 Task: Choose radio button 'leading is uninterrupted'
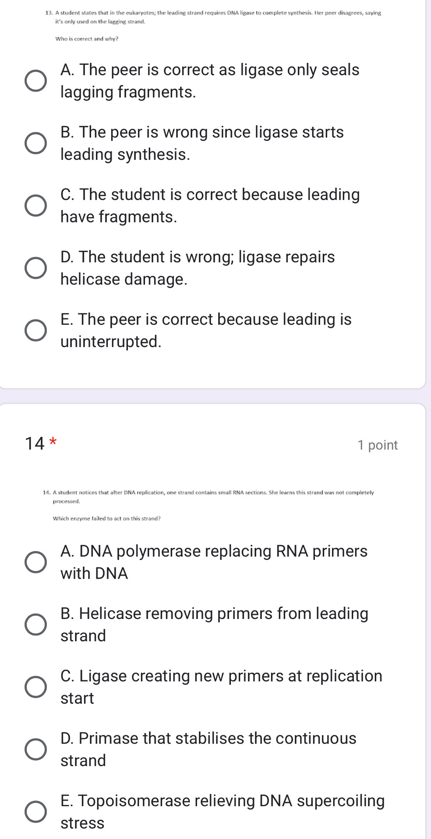35,330
